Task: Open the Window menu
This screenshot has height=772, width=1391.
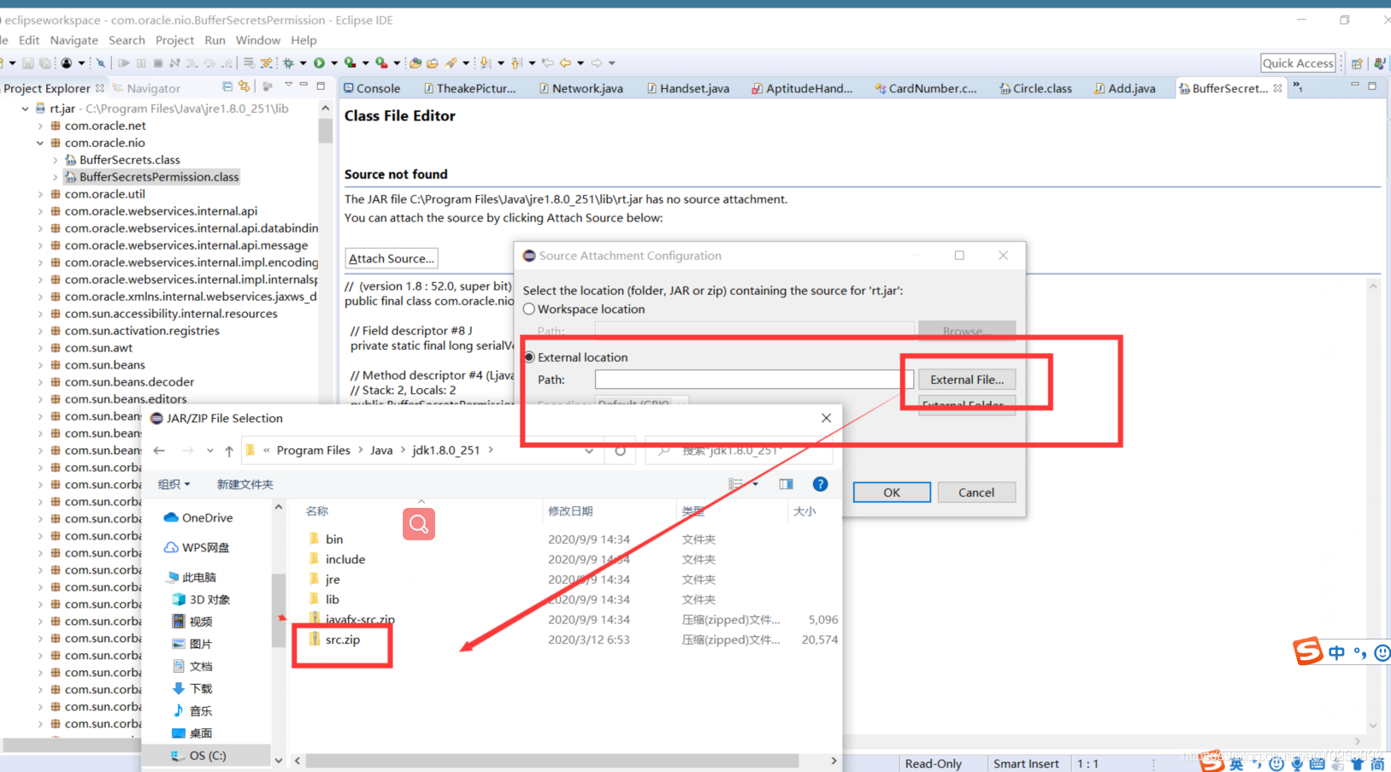Action: point(257,40)
